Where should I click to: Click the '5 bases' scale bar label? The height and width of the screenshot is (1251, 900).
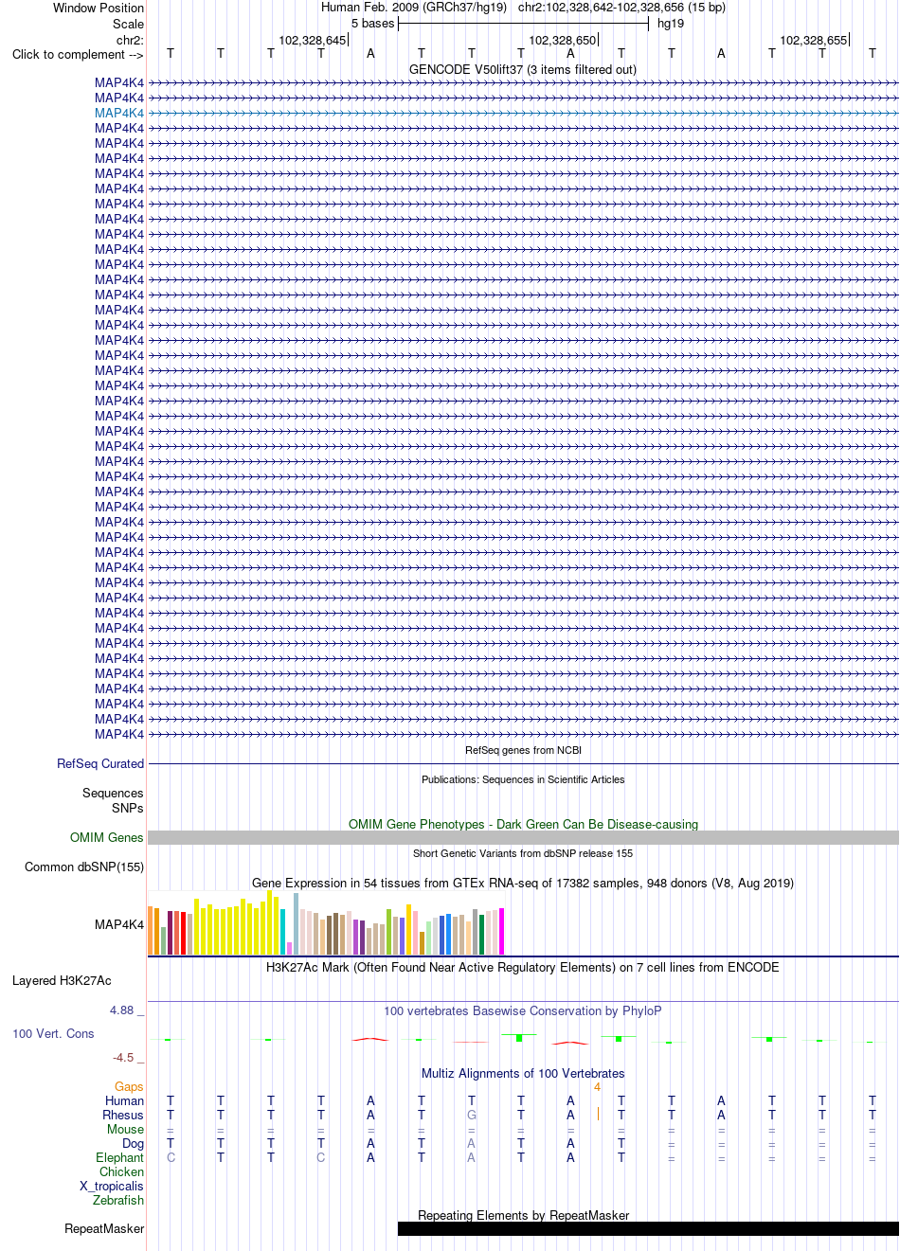(372, 24)
